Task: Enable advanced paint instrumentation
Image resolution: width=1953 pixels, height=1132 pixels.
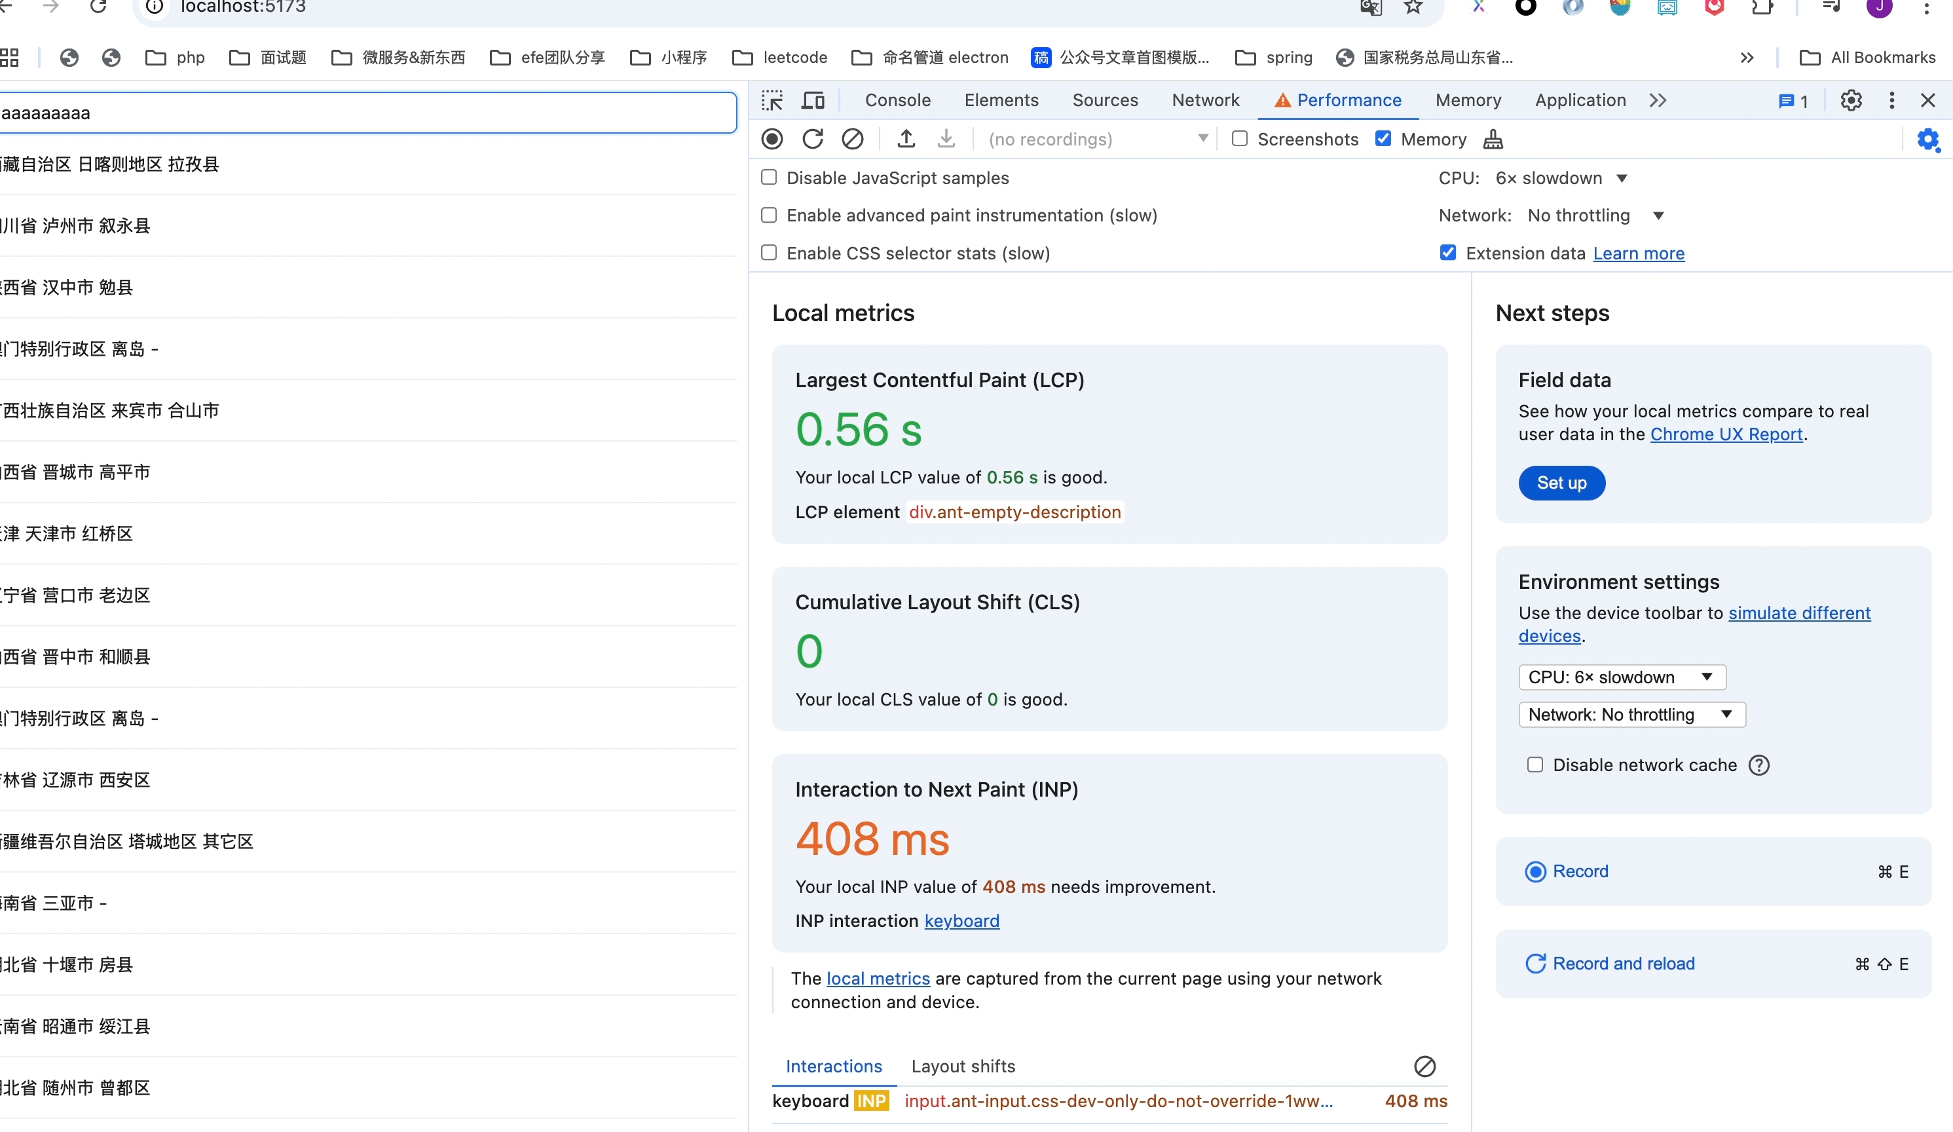Action: click(768, 215)
